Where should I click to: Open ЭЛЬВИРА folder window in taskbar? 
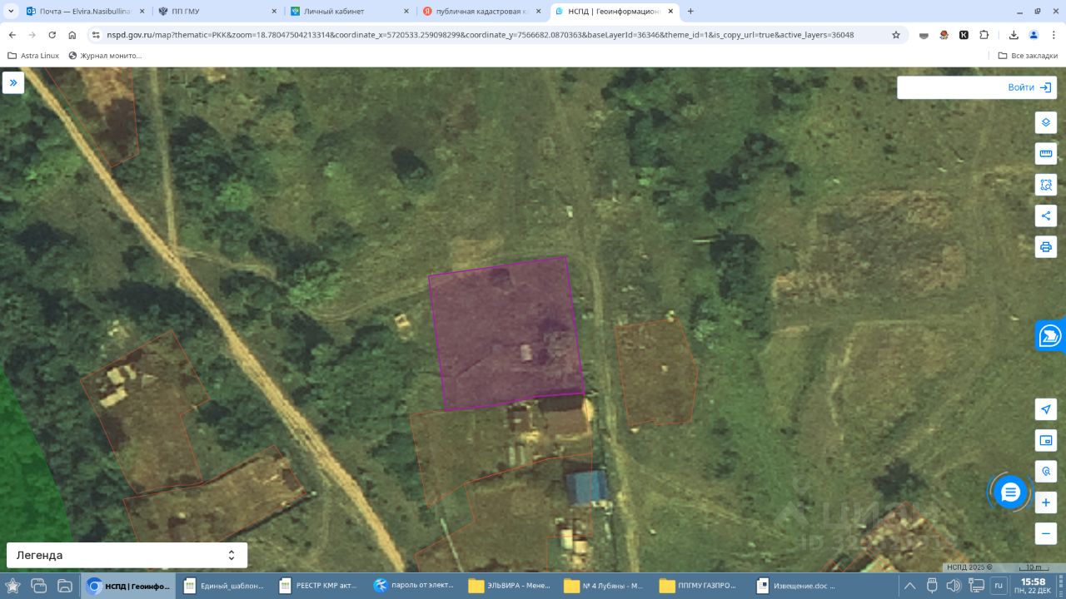[x=511, y=586]
